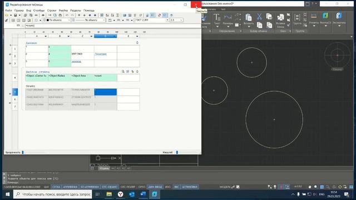Click the scissors cut icon in table editor
Viewport: 356px width, 200px height.
(x=50, y=15)
